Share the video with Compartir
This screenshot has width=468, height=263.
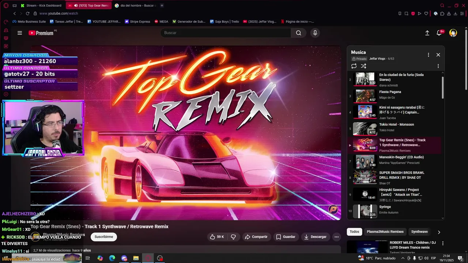(256, 237)
